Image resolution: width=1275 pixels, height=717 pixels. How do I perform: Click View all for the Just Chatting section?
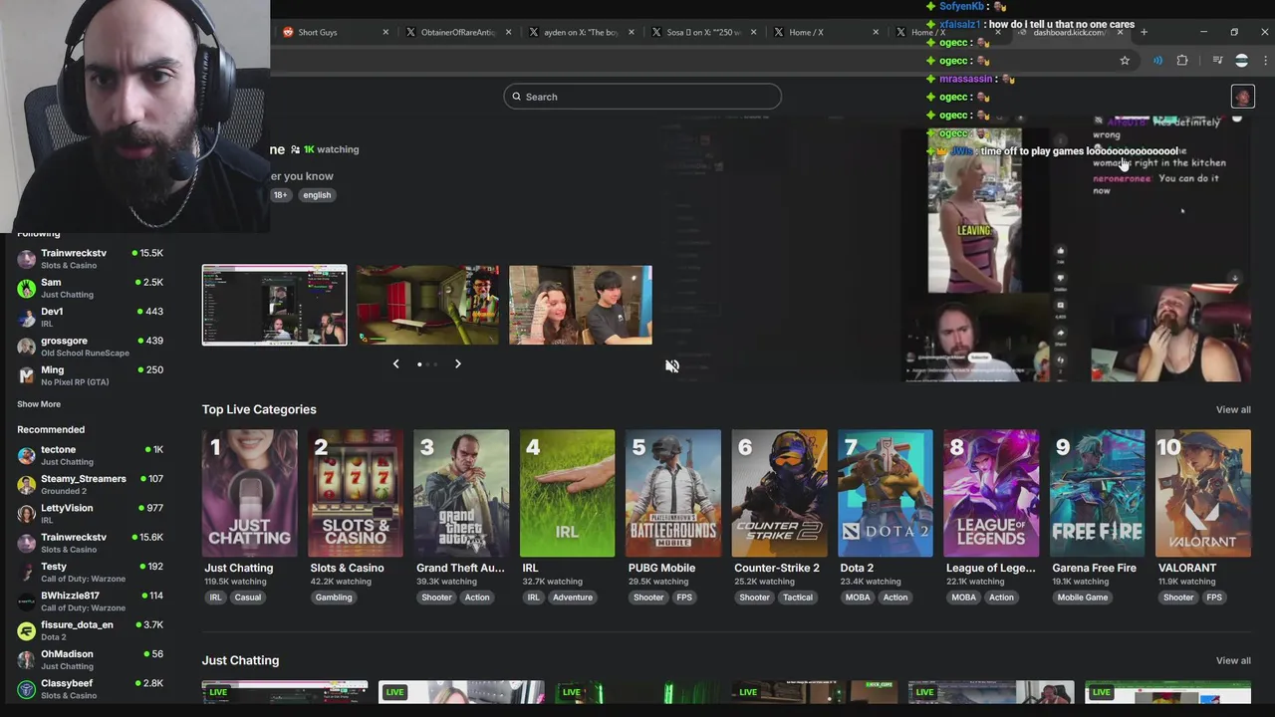pyautogui.click(x=1233, y=661)
